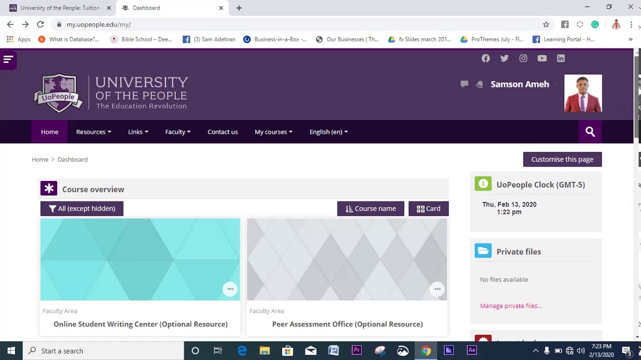
Task: Click the browser address bar
Action: (x=300, y=24)
